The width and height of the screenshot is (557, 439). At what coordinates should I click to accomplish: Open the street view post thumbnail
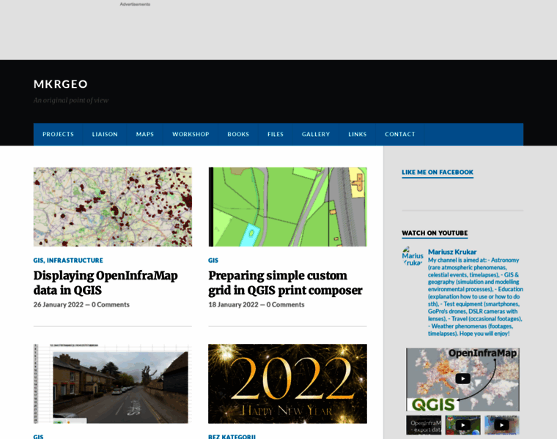coord(113,383)
